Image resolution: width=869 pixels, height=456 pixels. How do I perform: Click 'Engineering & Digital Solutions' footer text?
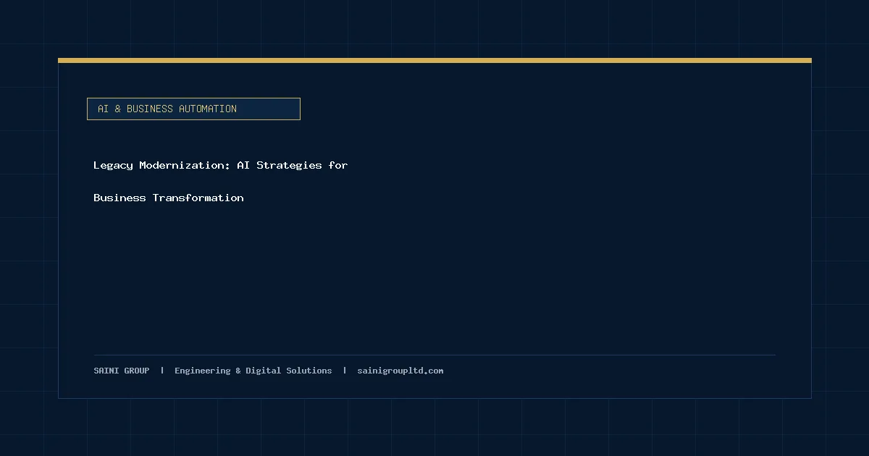[253, 371]
